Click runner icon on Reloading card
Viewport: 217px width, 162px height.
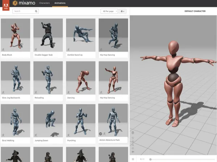click(36, 92)
